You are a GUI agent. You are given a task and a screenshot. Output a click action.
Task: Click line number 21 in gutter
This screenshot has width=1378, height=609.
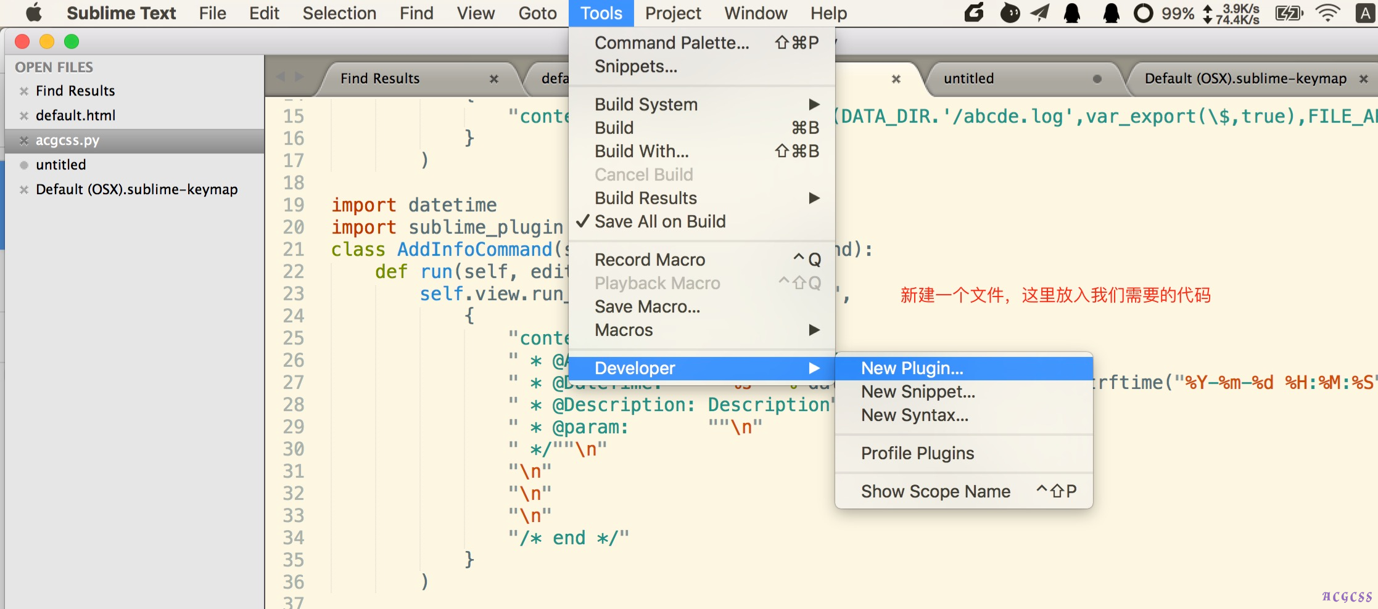point(294,250)
